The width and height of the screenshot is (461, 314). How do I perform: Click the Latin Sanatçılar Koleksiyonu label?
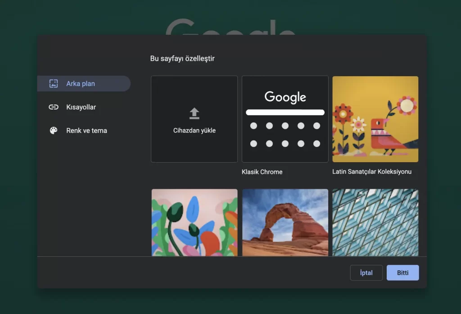coord(371,172)
